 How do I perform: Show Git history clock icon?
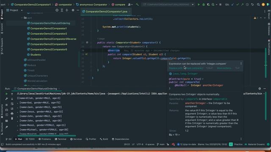(x=247, y=5)
